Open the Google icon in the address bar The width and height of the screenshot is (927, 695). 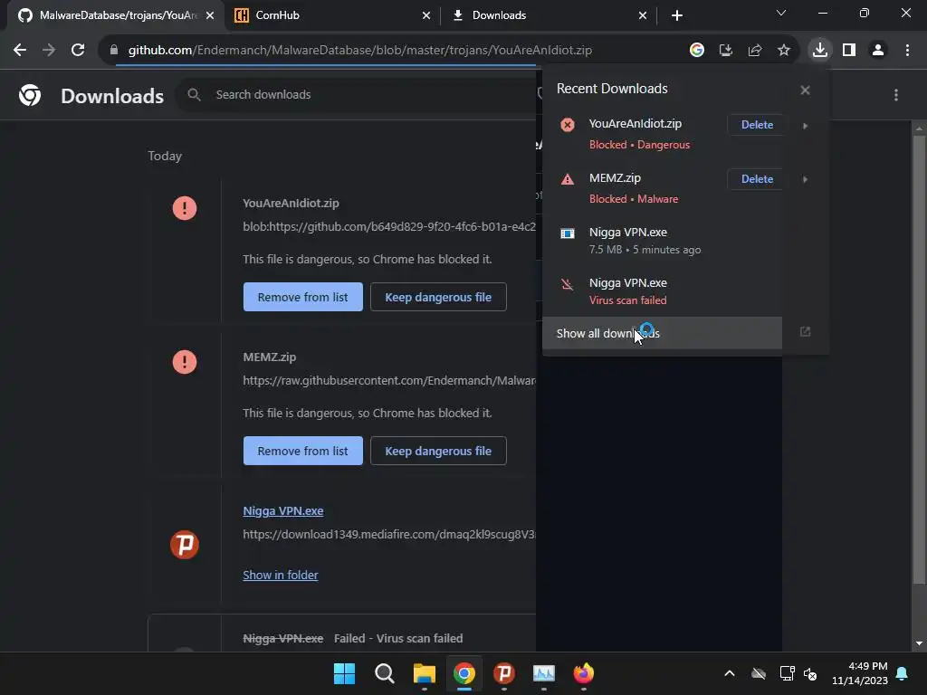click(x=696, y=51)
